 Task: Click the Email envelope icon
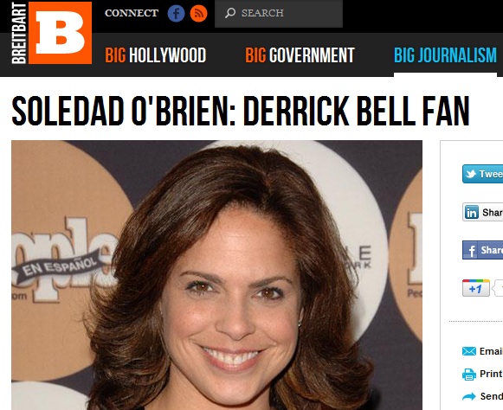469,351
